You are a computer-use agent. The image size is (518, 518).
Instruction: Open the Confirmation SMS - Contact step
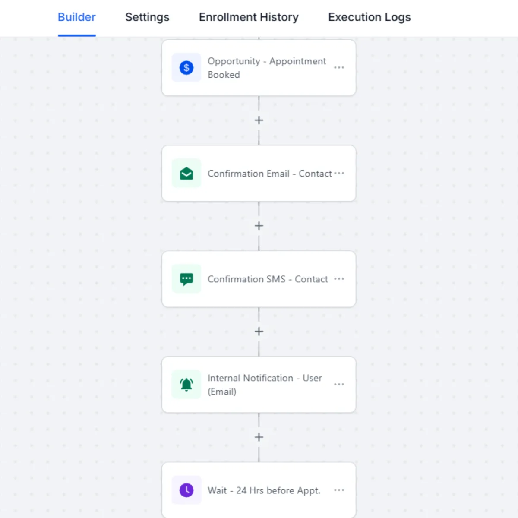point(268,279)
